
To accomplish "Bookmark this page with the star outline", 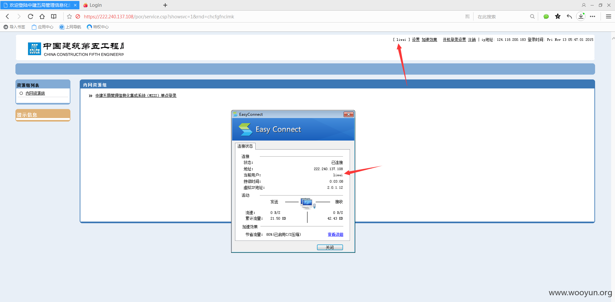I will pos(69,16).
